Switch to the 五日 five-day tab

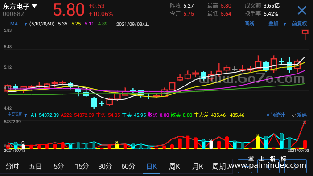tap(35, 166)
